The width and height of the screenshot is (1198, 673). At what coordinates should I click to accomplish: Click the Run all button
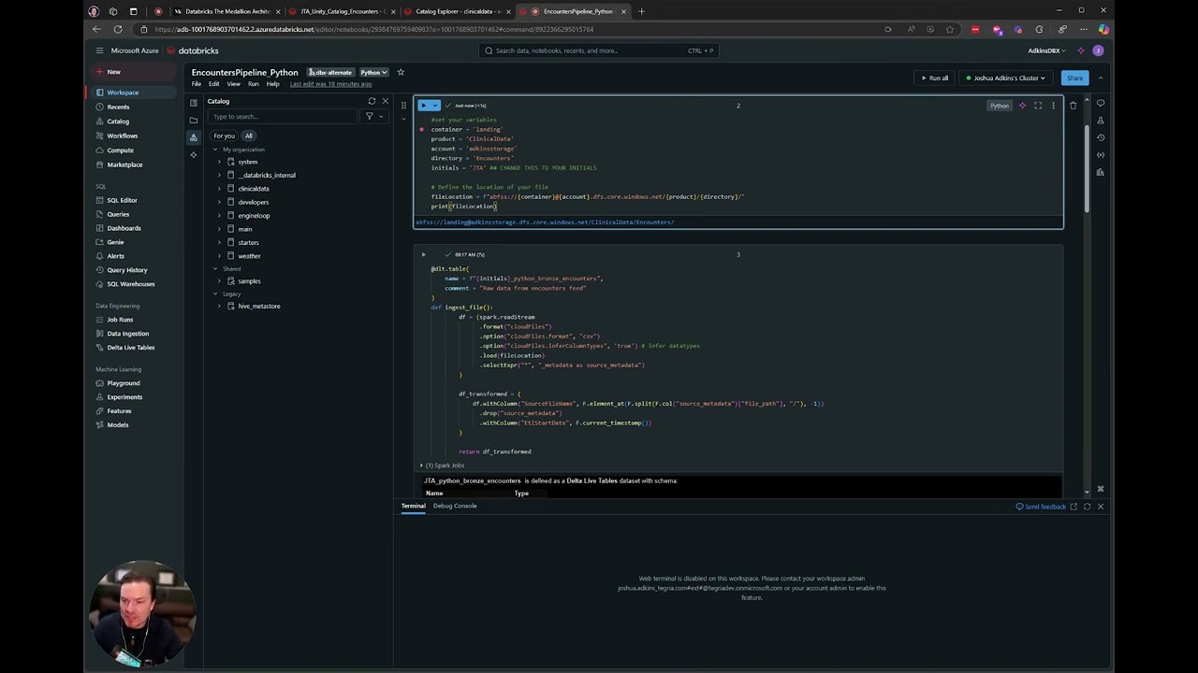coord(934,79)
